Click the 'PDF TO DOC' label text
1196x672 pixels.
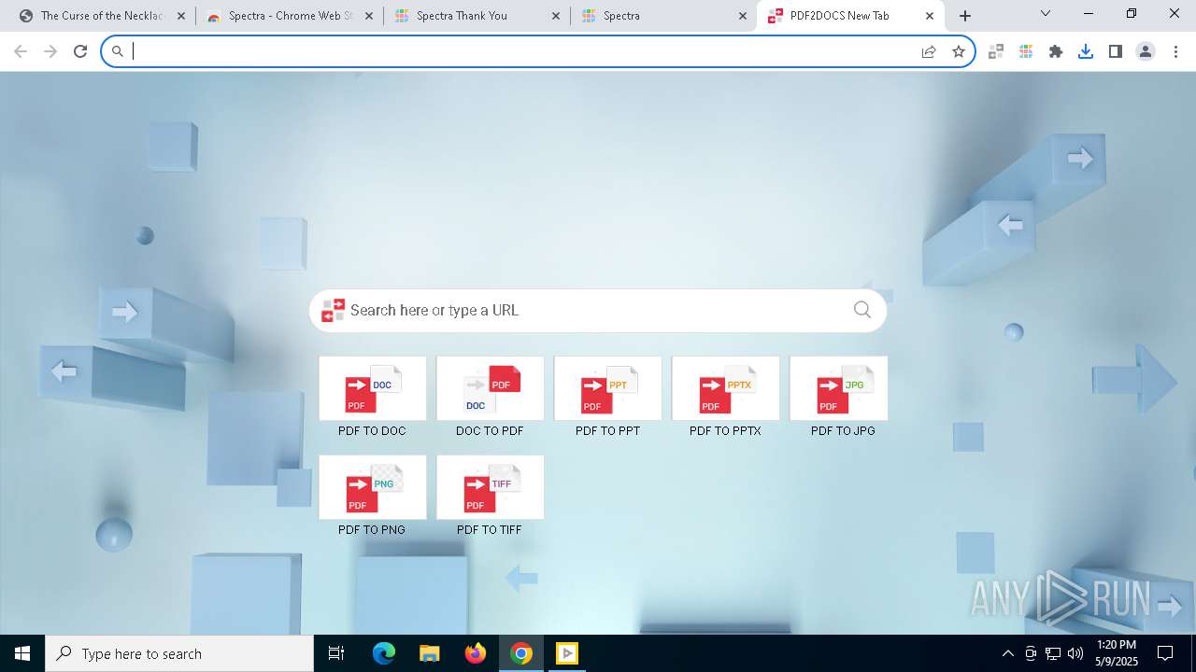click(x=372, y=431)
